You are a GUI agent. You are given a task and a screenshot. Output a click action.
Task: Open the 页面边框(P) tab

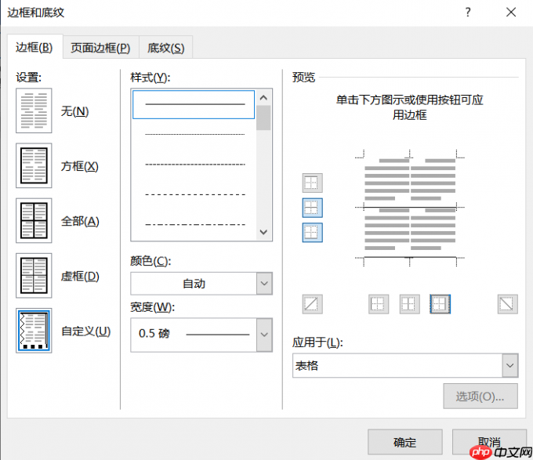tap(100, 48)
